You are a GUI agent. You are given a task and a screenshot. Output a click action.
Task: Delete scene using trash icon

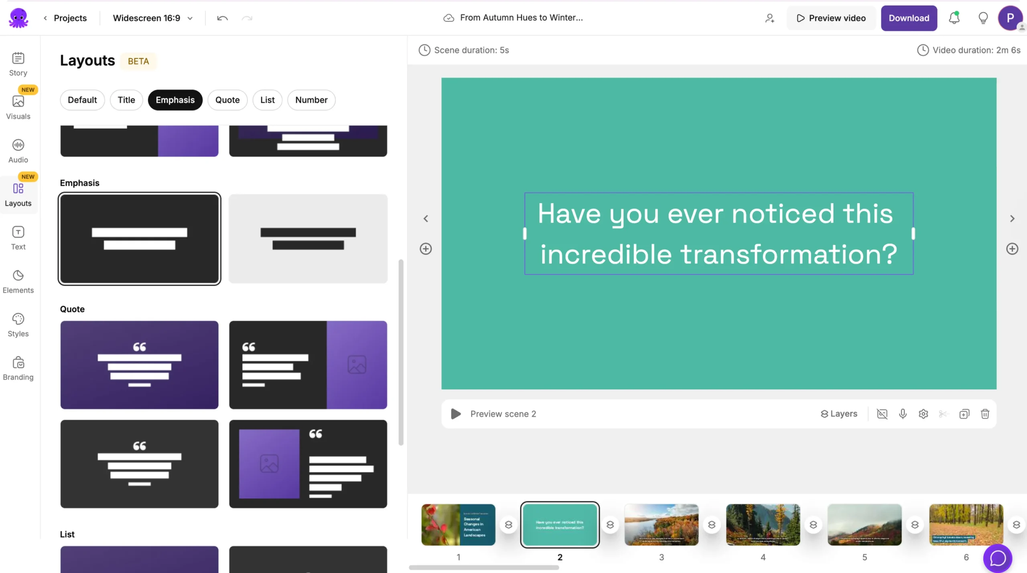point(985,414)
